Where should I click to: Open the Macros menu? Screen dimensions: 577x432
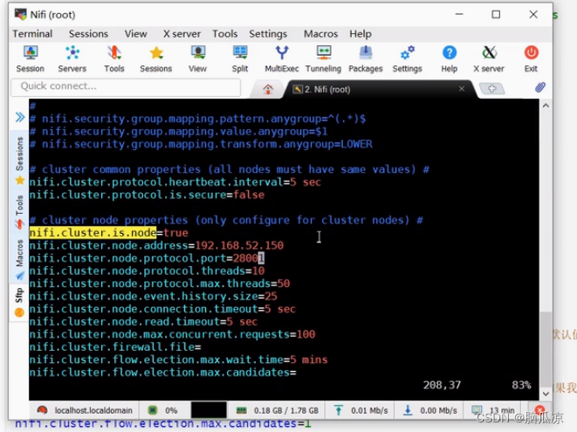click(x=320, y=34)
